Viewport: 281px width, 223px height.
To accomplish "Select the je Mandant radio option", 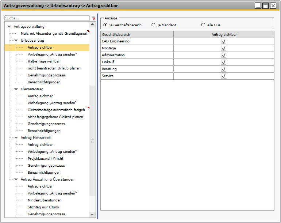I will pos(154,25).
